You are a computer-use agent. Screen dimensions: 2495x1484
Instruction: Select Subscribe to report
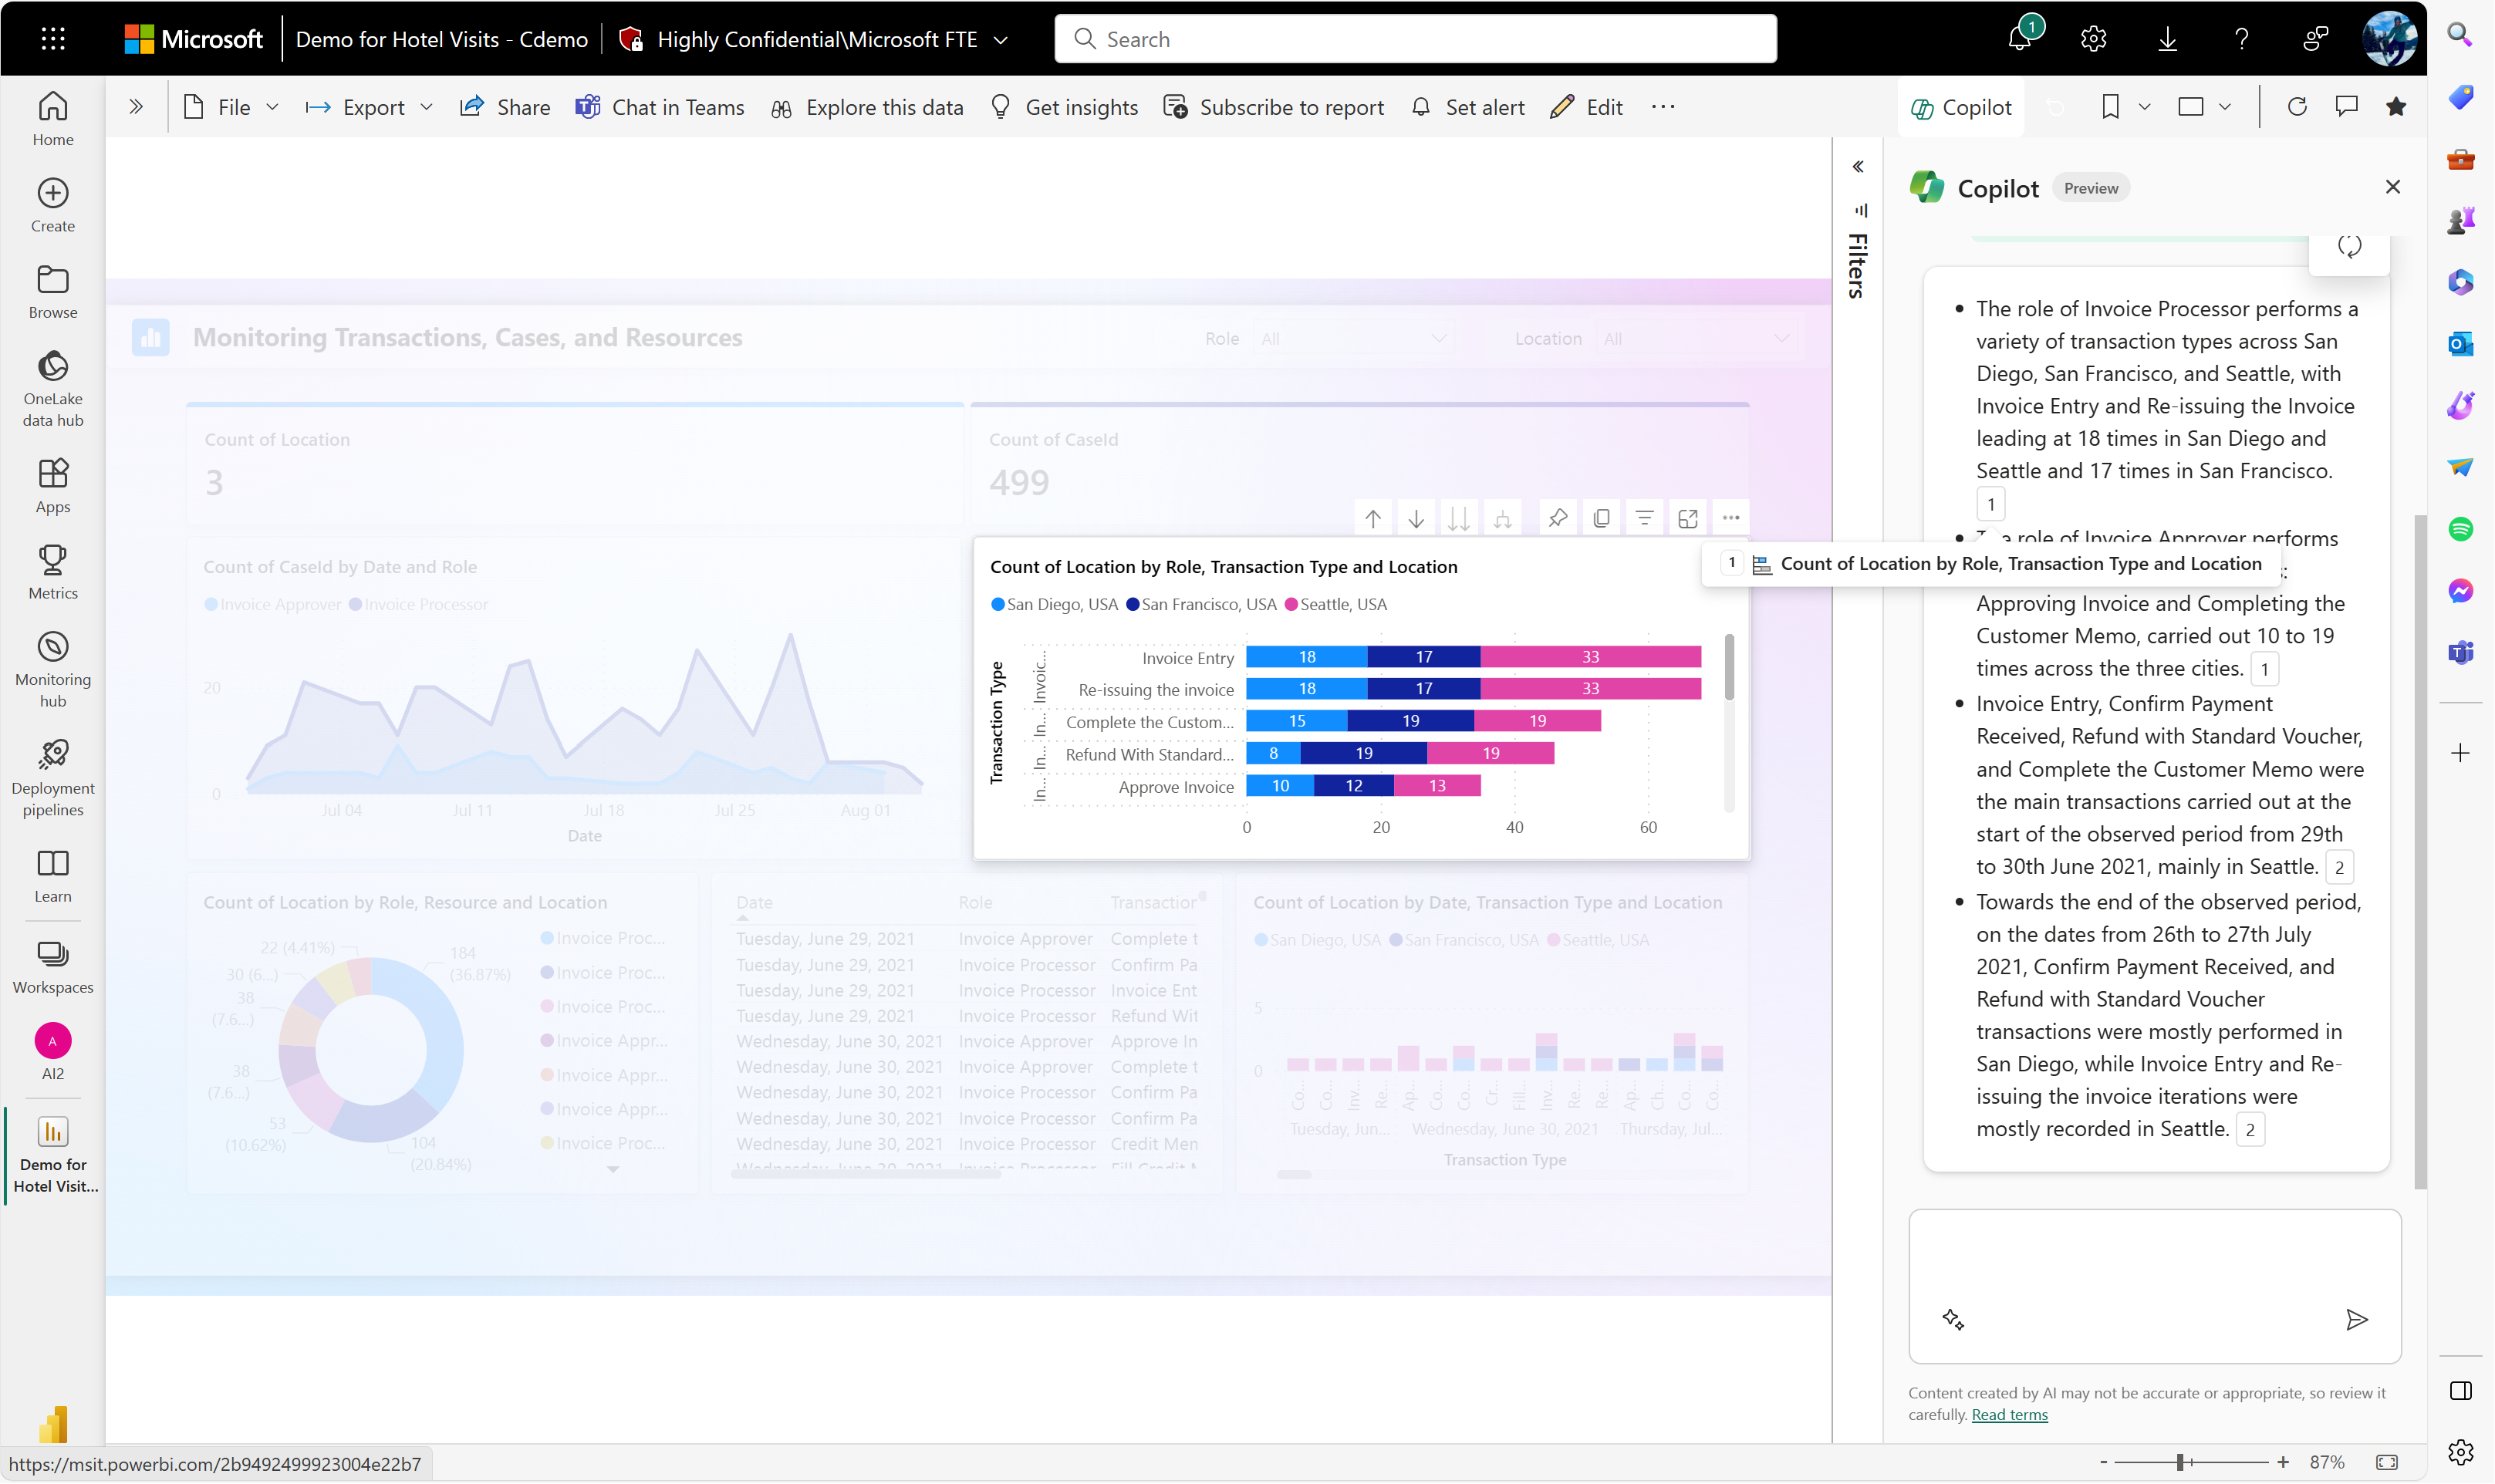tap(1274, 107)
